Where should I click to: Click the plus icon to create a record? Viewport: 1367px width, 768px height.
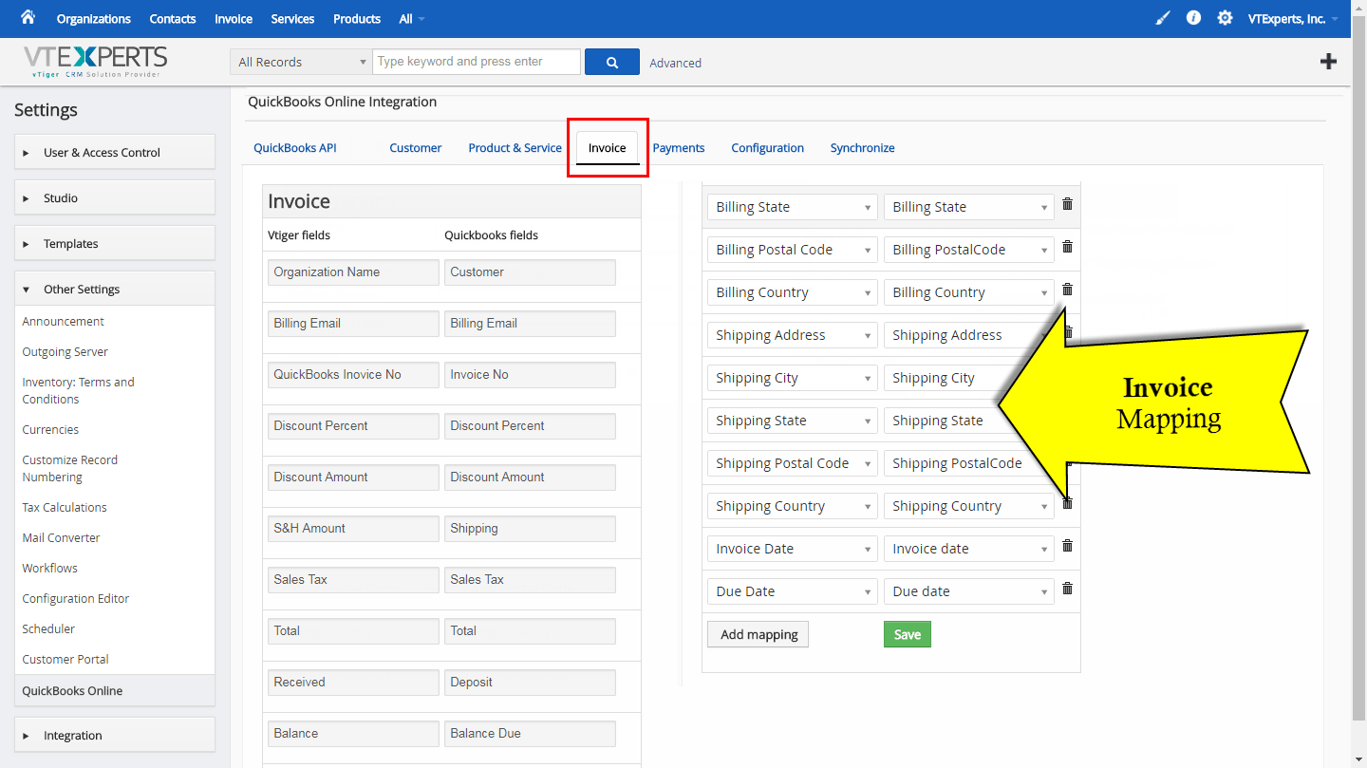point(1328,61)
